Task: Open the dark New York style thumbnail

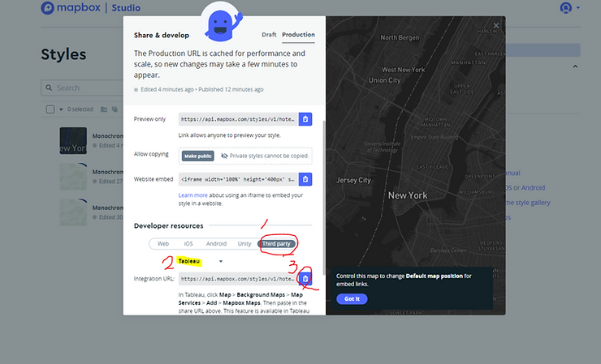Action: point(73,141)
